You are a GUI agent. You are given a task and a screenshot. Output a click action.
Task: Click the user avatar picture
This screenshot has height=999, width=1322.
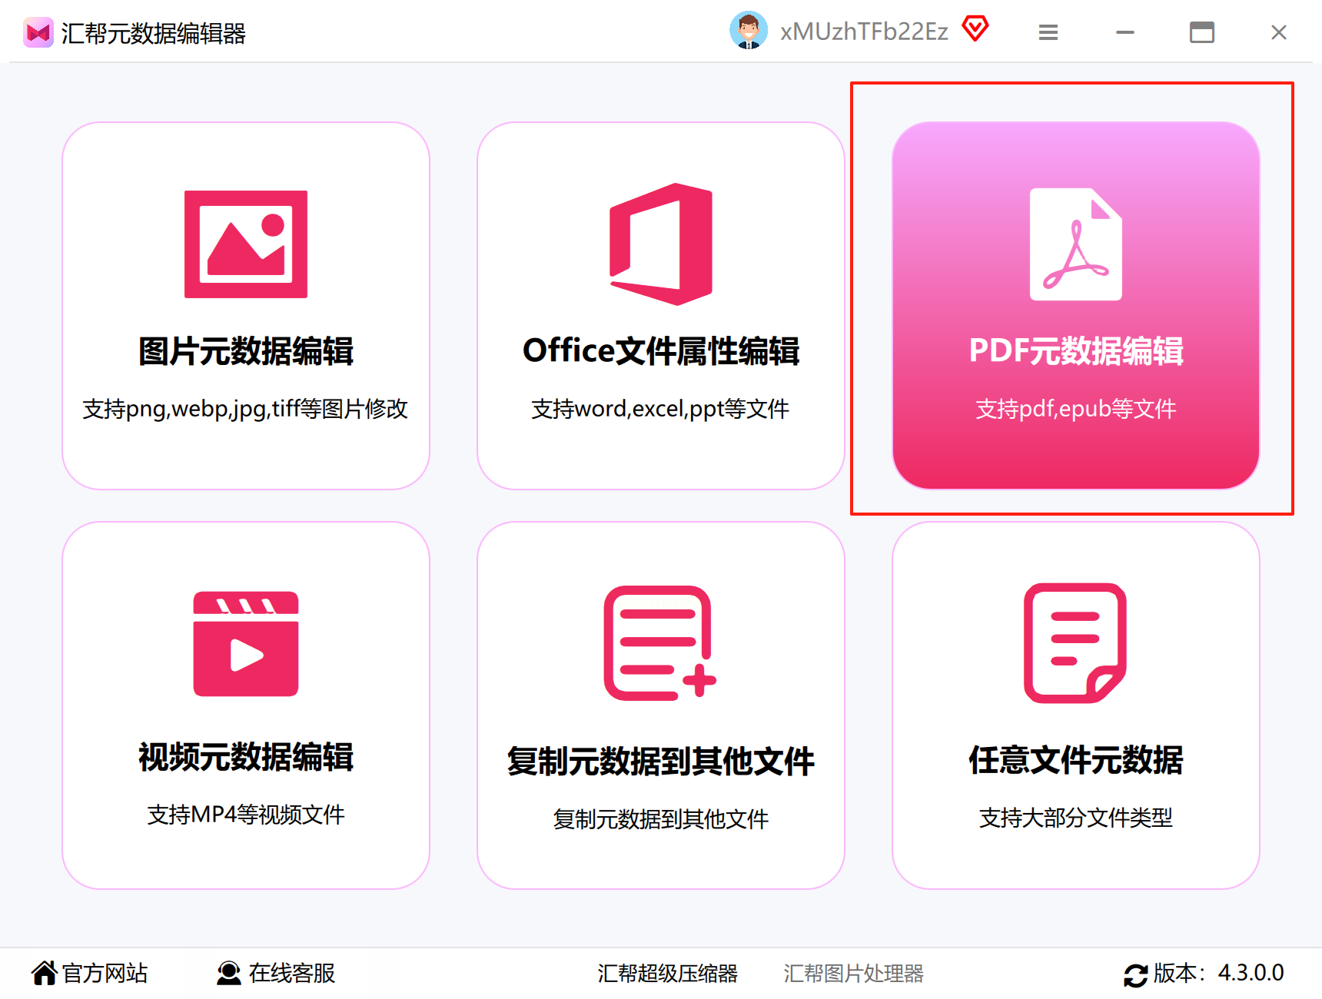click(x=749, y=31)
